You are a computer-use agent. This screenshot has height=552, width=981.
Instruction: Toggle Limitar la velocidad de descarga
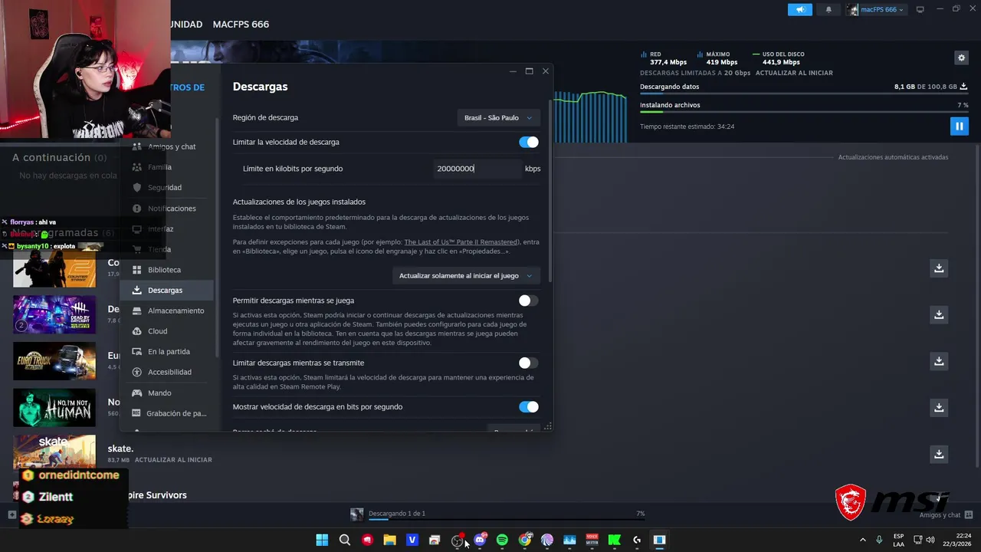point(528,142)
